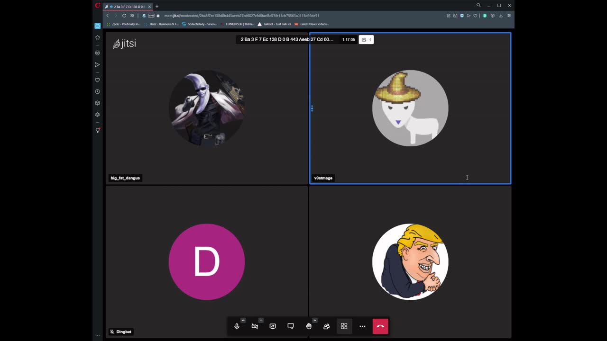Open SciTechDaily bookmark
This screenshot has width=607, height=341.
(x=199, y=24)
